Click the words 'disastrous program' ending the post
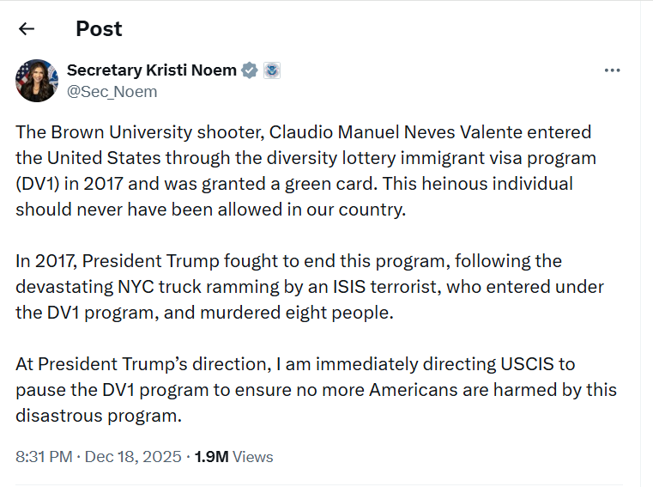 pos(97,415)
